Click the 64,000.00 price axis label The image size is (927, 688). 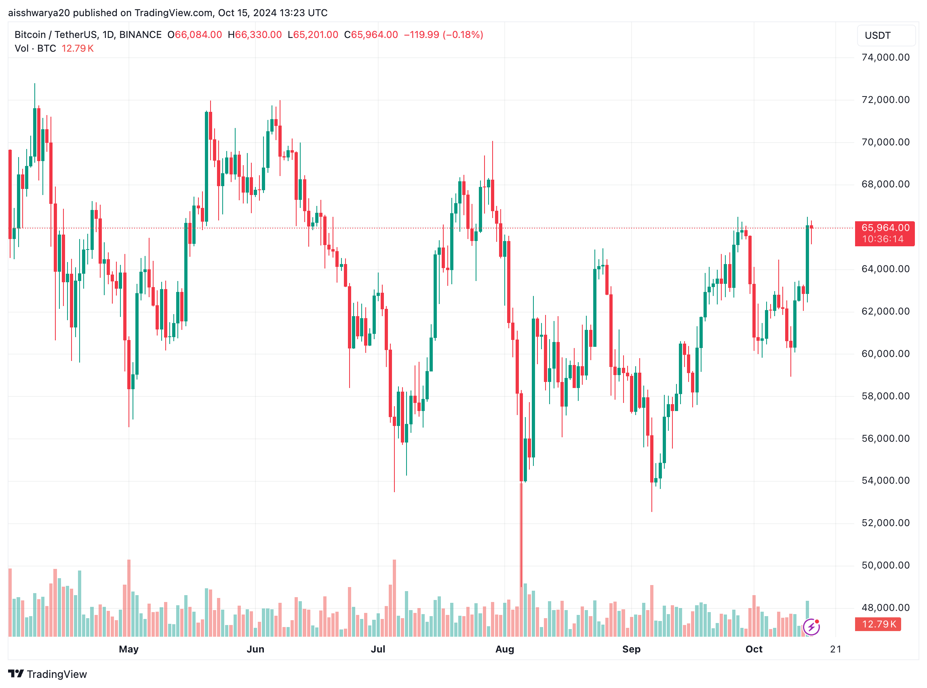coord(885,269)
